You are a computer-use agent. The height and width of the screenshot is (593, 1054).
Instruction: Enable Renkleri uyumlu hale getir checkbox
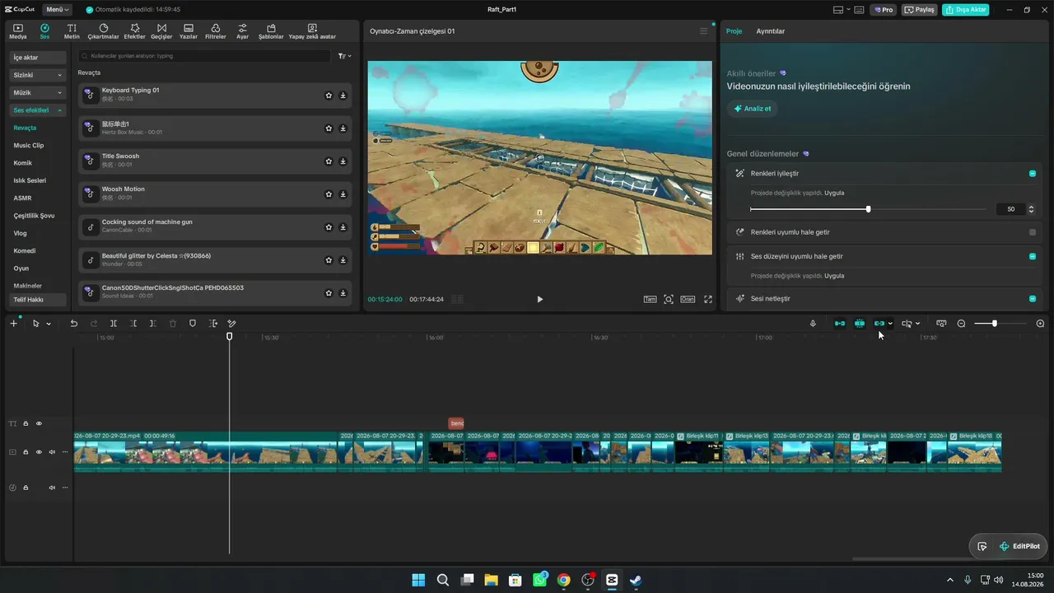point(1033,232)
